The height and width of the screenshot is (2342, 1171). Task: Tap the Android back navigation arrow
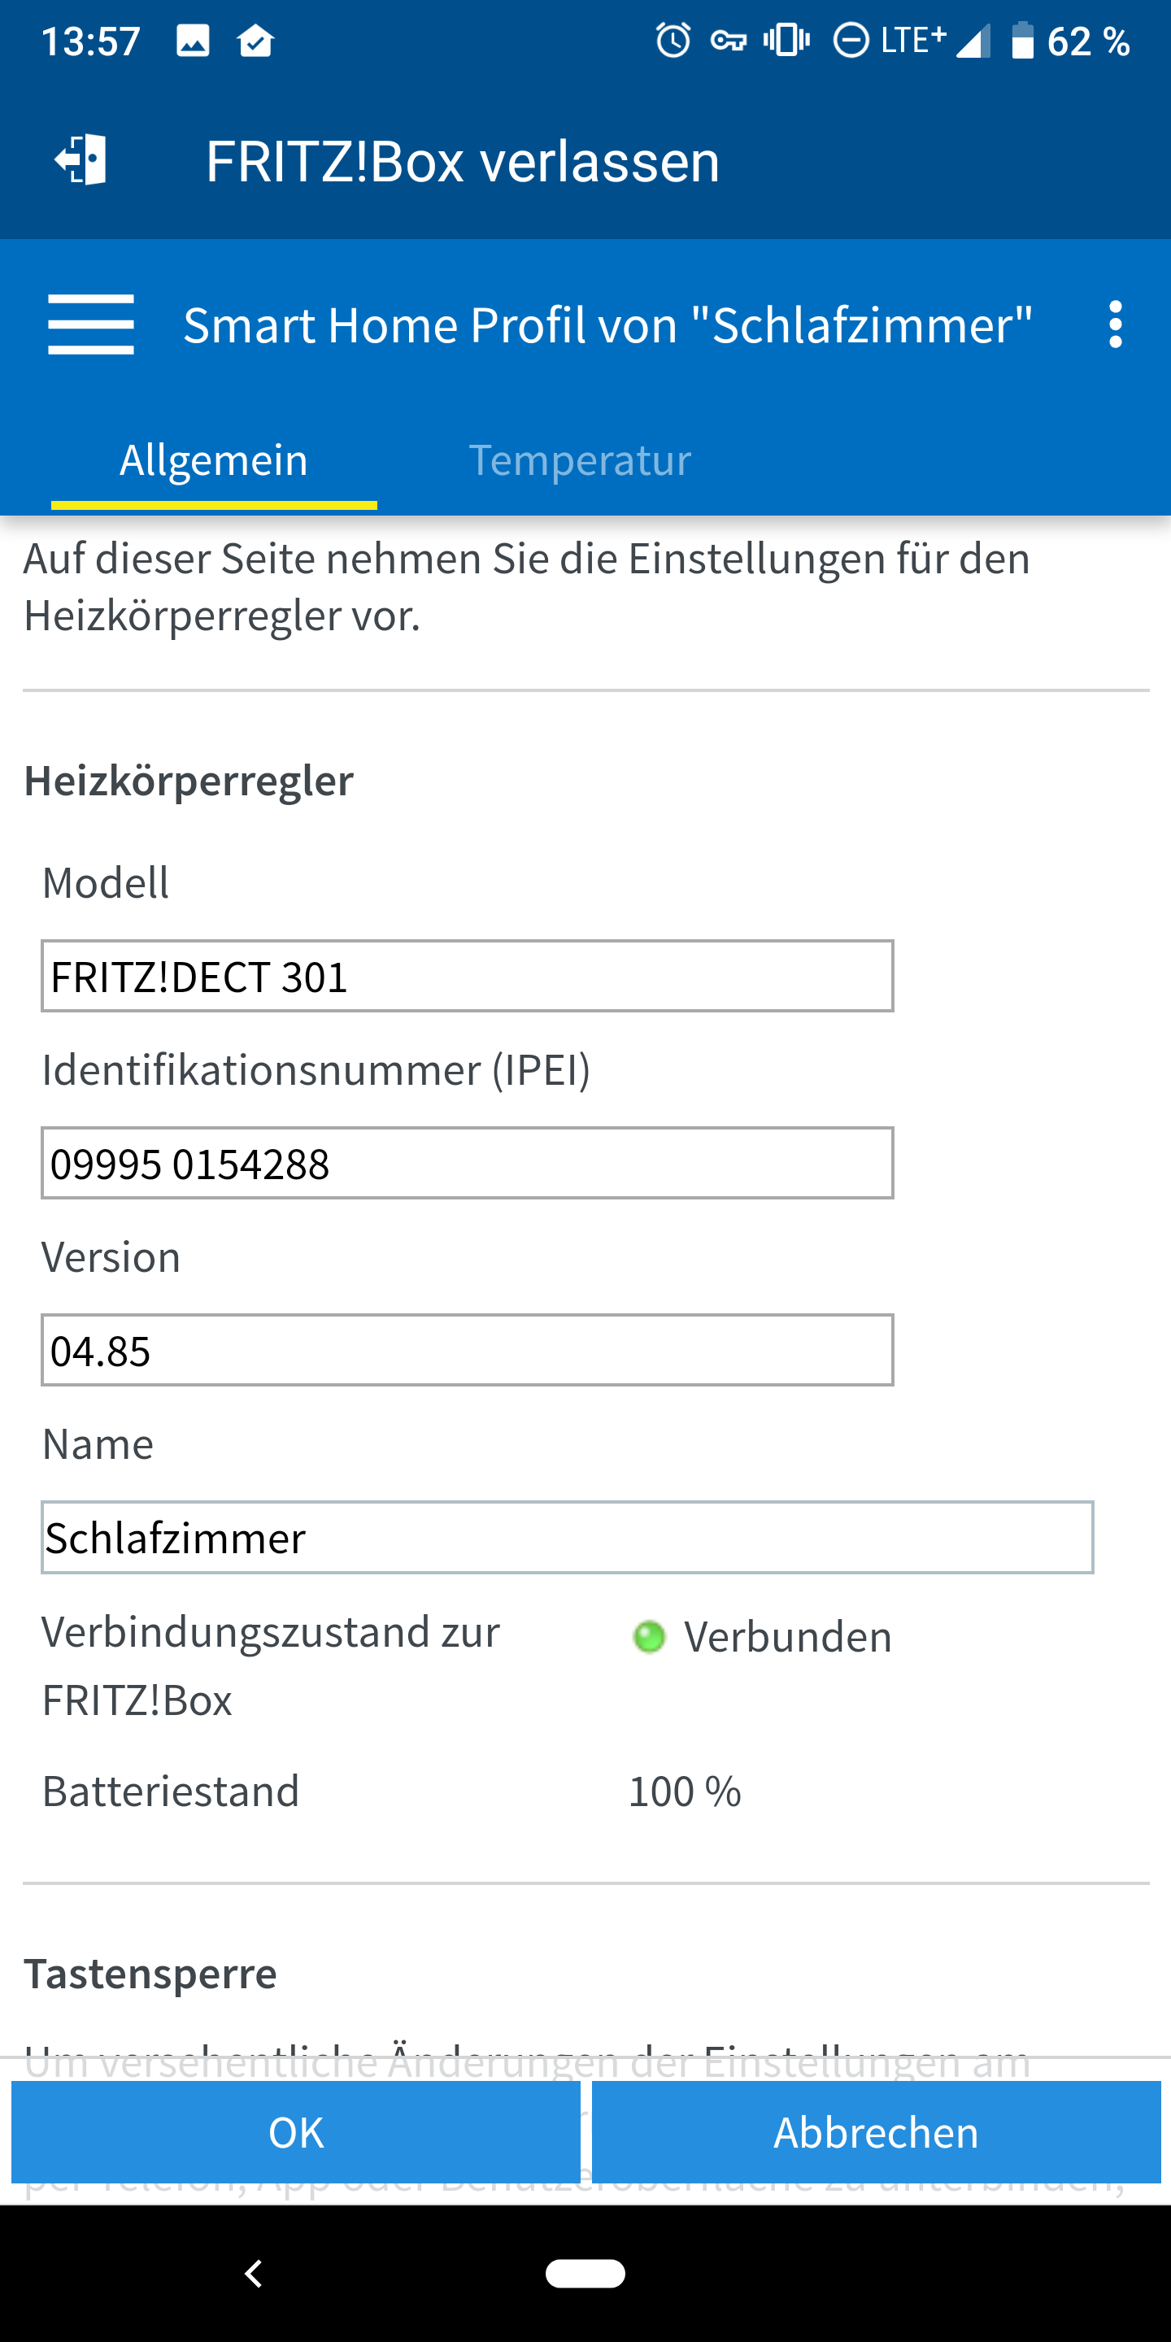coord(254,2273)
